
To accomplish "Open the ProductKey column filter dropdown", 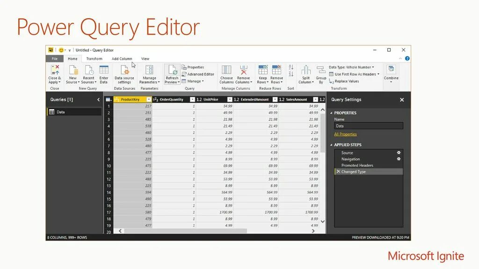I will pyautogui.click(x=148, y=99).
